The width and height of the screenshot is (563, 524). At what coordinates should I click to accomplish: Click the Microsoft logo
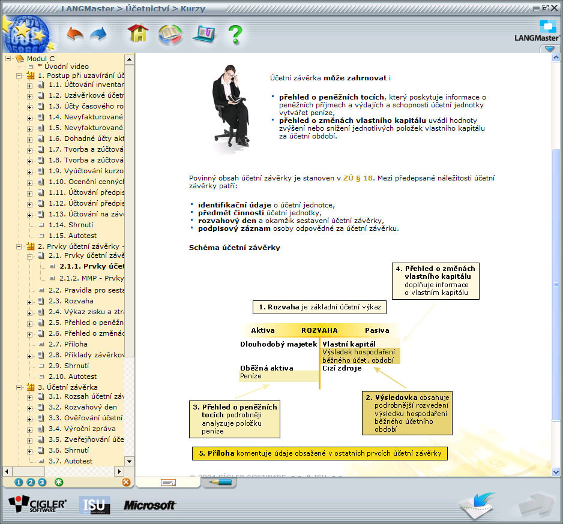click(x=149, y=505)
